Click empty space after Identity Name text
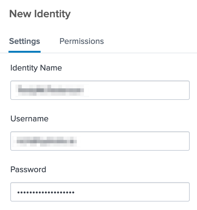The height and width of the screenshot is (210, 197). [136, 90]
